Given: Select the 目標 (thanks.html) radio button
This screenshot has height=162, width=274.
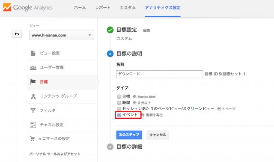Looking at the screenshot, I should point(119,96).
